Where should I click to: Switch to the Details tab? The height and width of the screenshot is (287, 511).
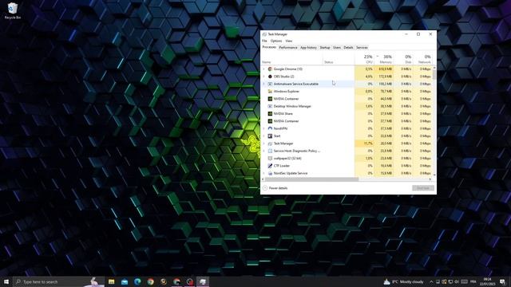(x=348, y=48)
